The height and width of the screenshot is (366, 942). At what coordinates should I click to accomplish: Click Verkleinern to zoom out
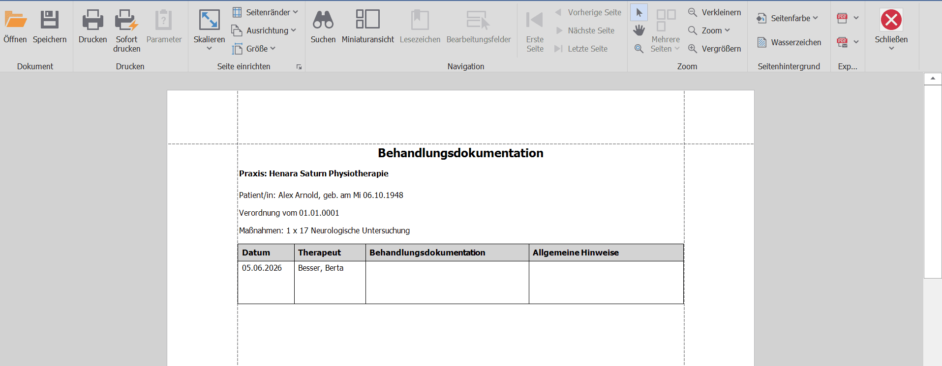click(x=714, y=12)
